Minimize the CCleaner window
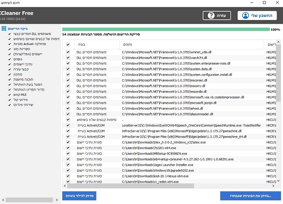Screen dimensions: 283x204 click(252, 3)
